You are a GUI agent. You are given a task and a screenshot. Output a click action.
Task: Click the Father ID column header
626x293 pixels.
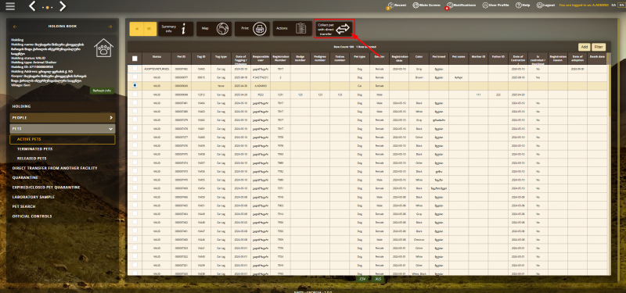pyautogui.click(x=498, y=59)
